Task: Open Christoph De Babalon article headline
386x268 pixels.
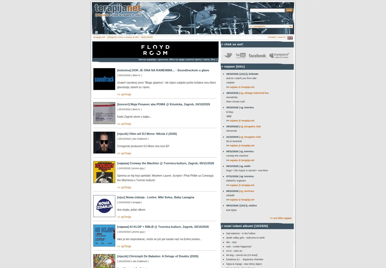Action: (x=158, y=256)
